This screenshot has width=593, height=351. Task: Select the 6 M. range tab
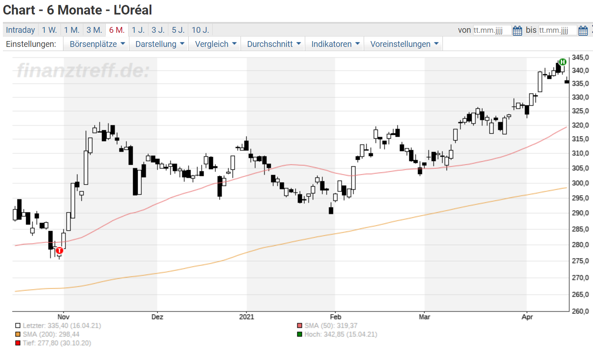coord(117,30)
